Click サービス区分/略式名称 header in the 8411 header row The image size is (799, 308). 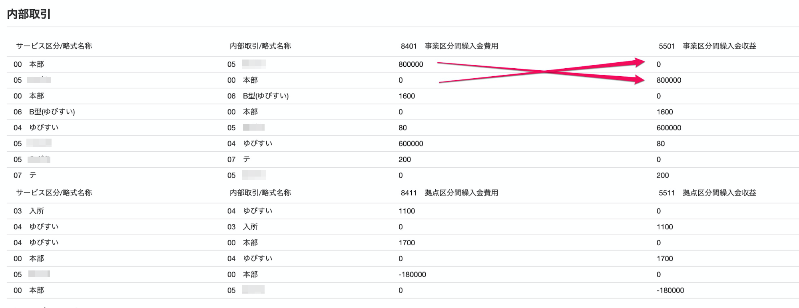pos(54,193)
